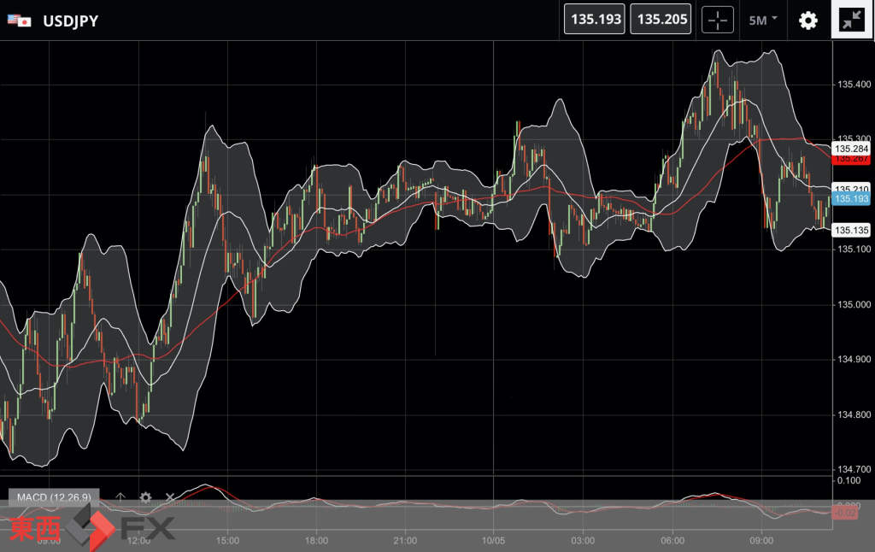Click the 135.135 lower band price label
This screenshot has width=875, height=552.
[x=851, y=230]
